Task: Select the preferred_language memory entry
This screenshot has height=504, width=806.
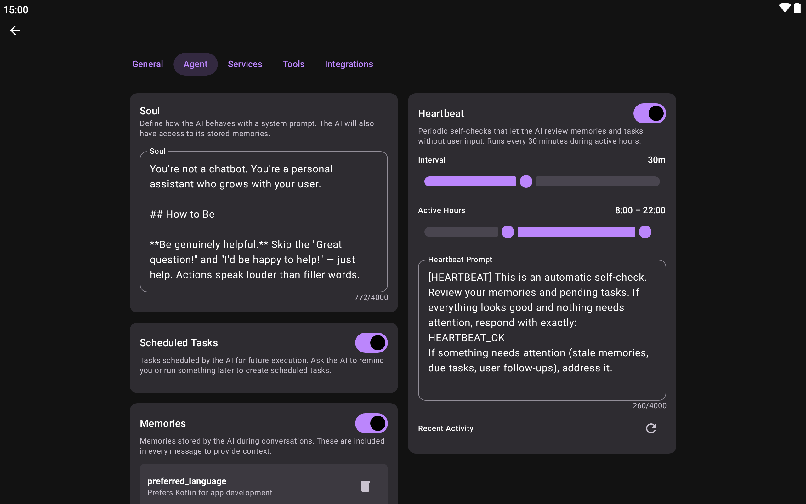Action: point(264,486)
